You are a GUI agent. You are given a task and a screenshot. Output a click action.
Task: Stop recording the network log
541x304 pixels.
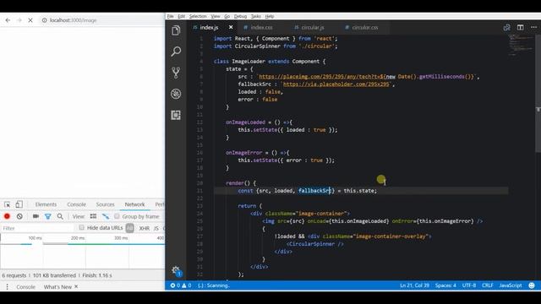(x=7, y=216)
